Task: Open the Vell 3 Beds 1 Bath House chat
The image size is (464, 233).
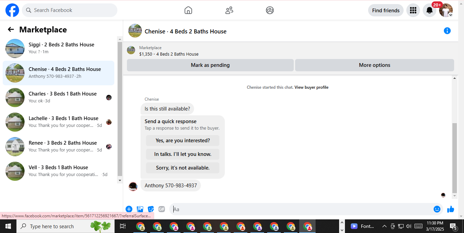Action: pos(58,171)
